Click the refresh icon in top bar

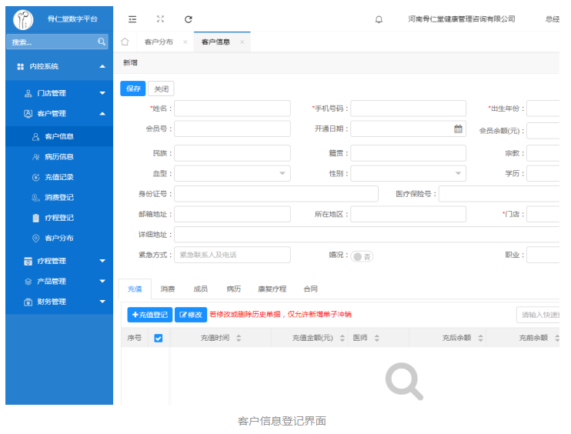[x=189, y=19]
